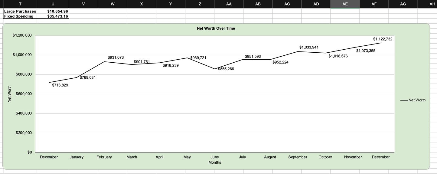
Task: Click the Months horizontal axis title
Action: tap(215, 163)
